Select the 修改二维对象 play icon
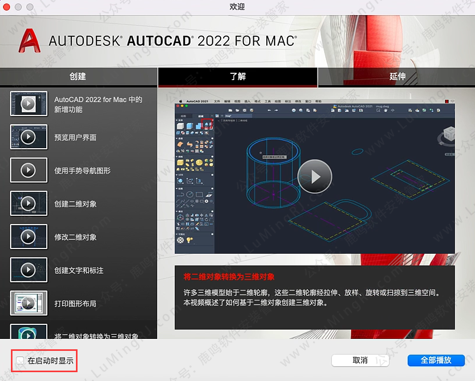The image size is (475, 381). [28, 237]
